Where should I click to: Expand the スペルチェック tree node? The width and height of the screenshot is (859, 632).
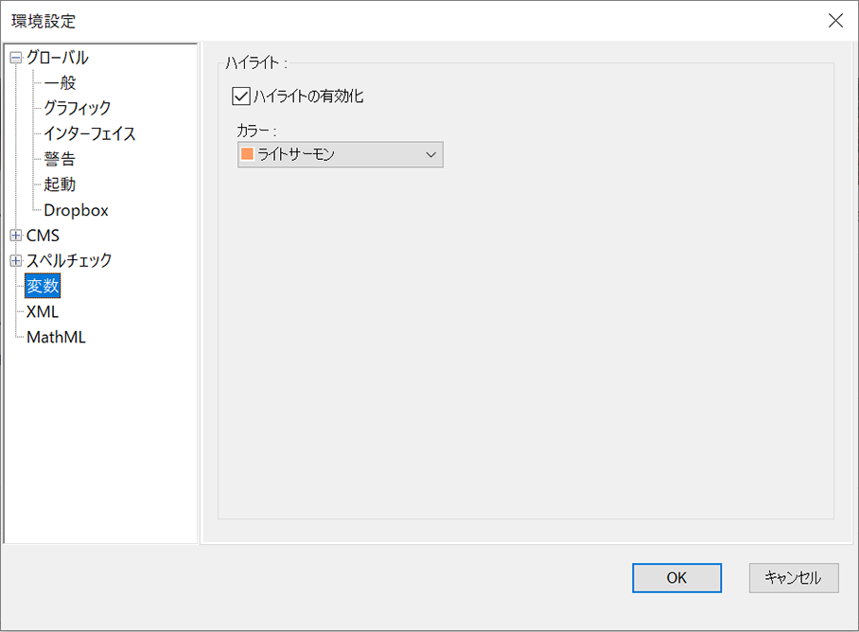[16, 261]
